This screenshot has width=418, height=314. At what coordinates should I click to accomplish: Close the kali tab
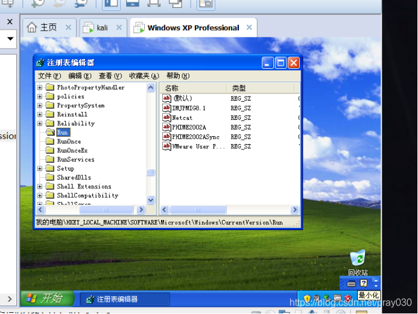pos(119,28)
